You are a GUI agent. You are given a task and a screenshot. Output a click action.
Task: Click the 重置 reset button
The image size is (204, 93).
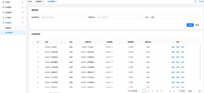pyautogui.click(x=197, y=25)
